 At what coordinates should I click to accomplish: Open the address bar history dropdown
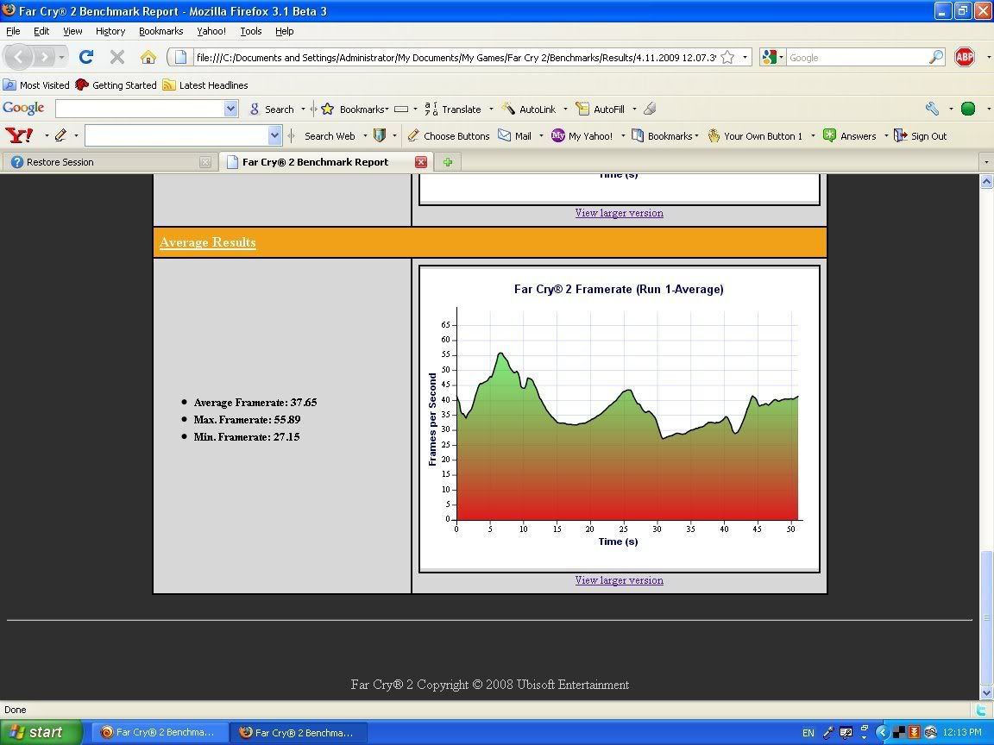tap(745, 57)
